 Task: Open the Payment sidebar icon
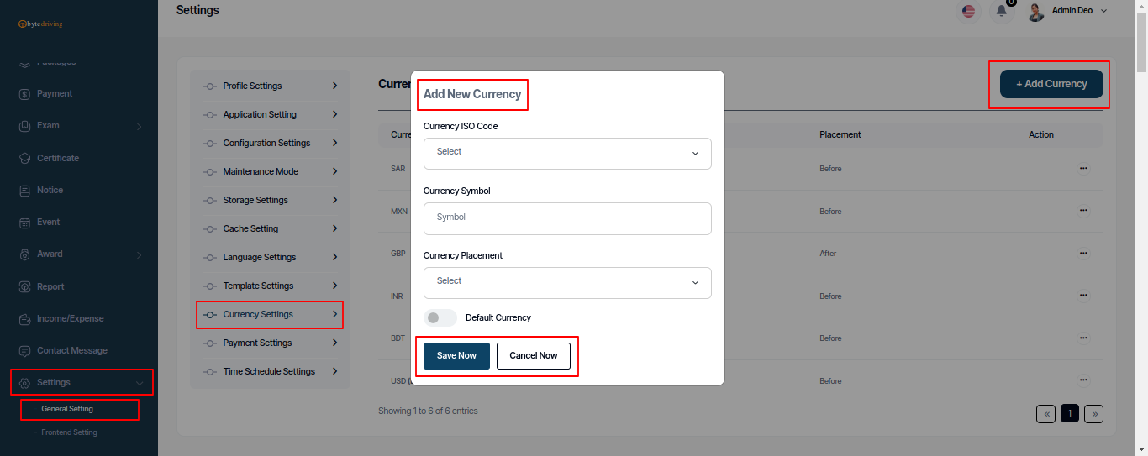coord(24,94)
